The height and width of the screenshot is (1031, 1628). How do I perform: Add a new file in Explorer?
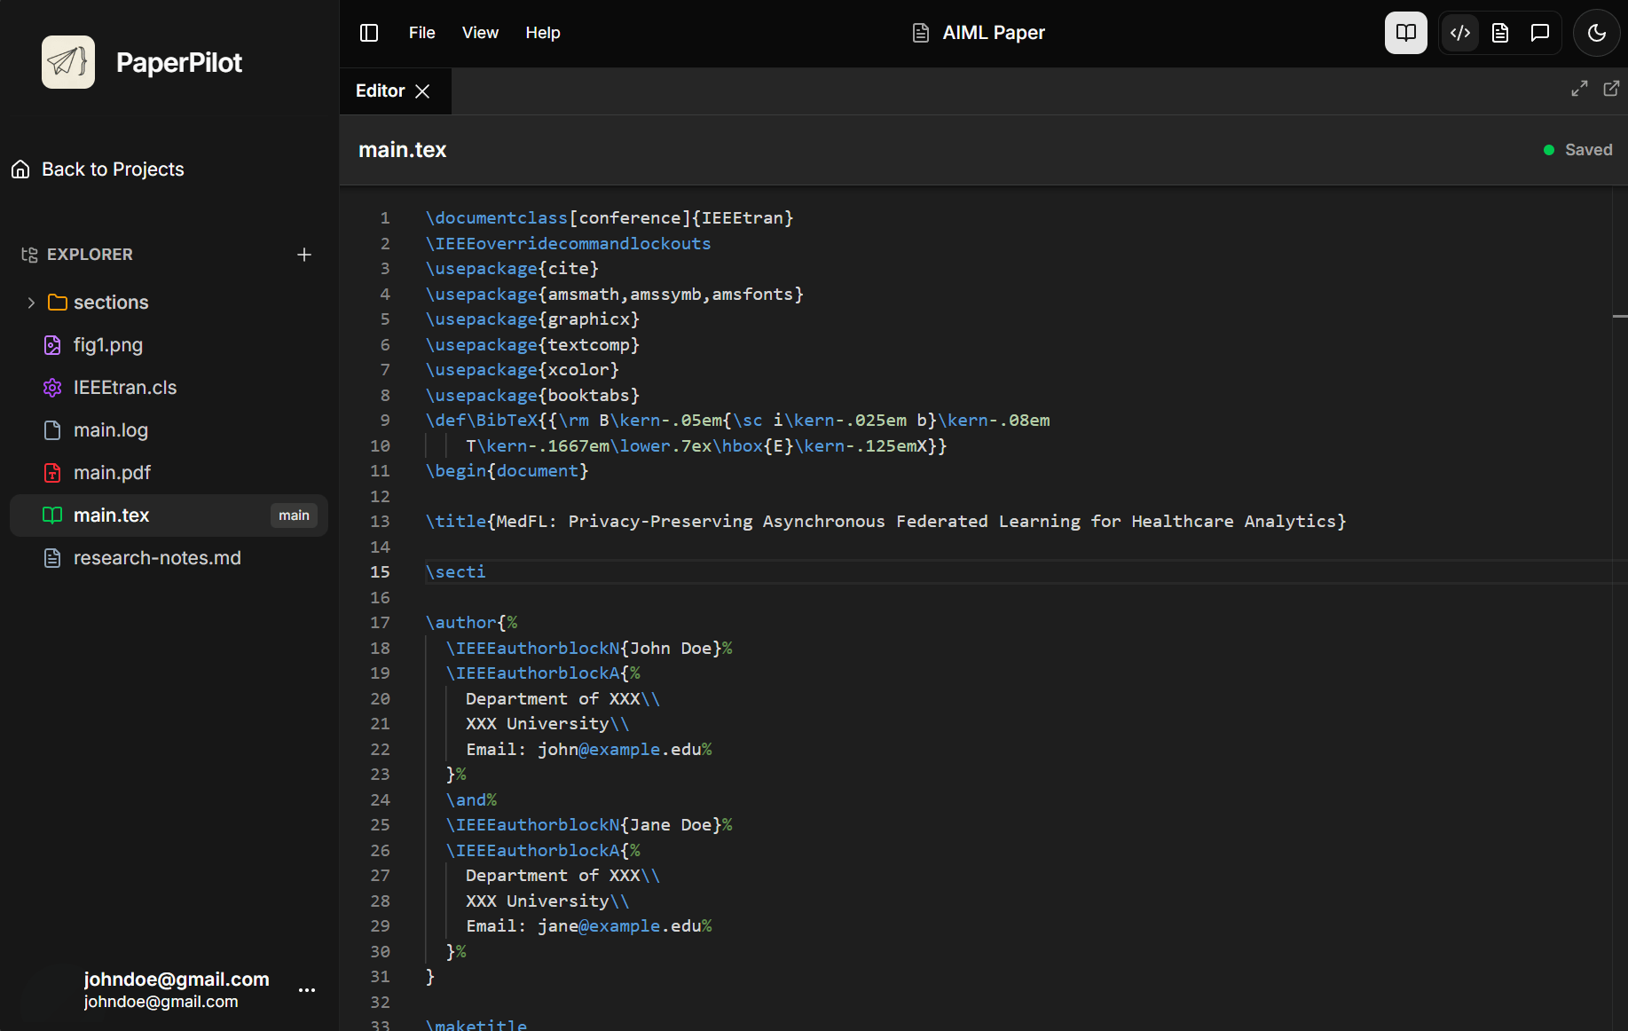304,255
